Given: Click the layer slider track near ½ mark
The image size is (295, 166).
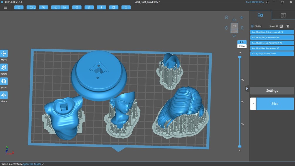Looking at the screenshot, I should pyautogui.click(x=240, y=102).
